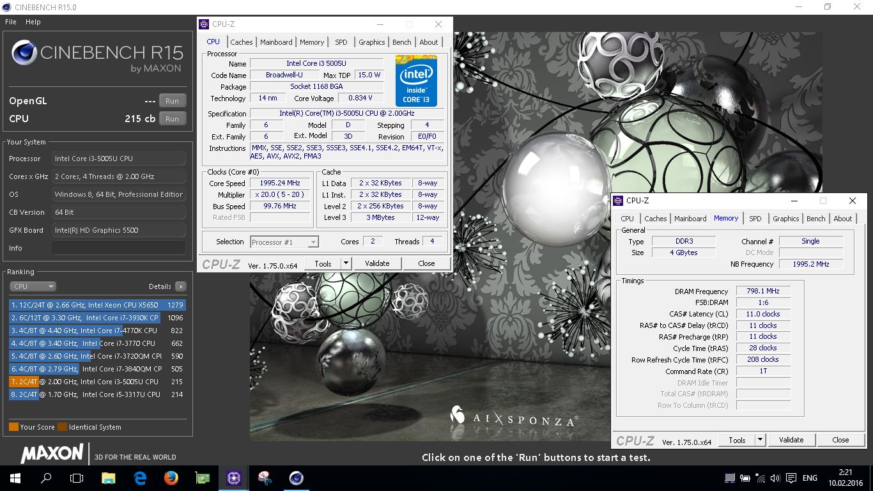Switch to SPD tab in the CPU-Z Memory window
The width and height of the screenshot is (873, 491).
coord(755,219)
